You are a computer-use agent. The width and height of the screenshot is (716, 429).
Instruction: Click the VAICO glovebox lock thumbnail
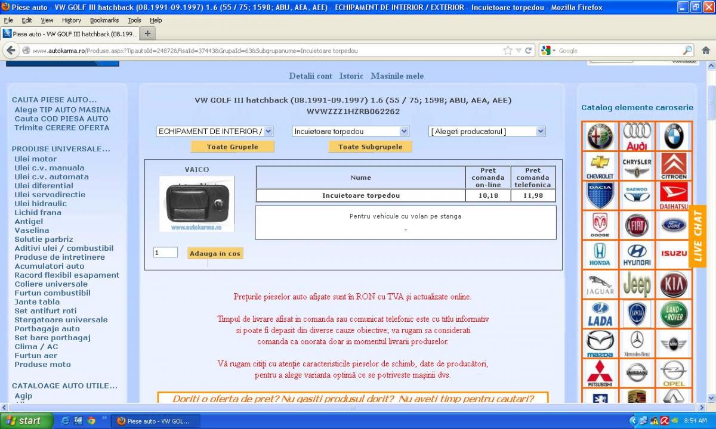197,203
